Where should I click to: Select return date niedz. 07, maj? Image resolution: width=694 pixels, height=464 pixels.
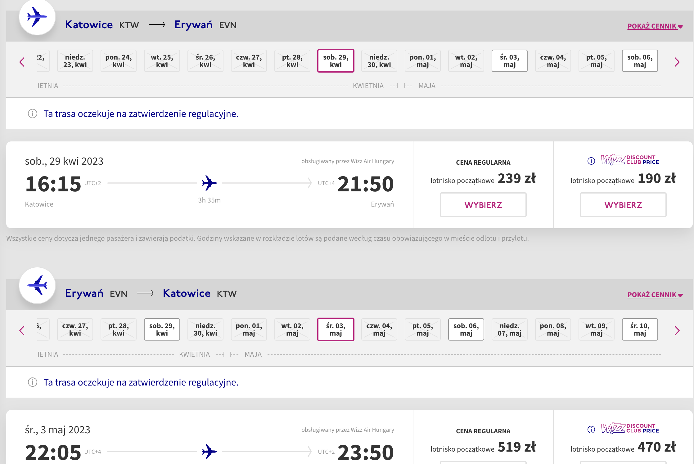(x=510, y=329)
